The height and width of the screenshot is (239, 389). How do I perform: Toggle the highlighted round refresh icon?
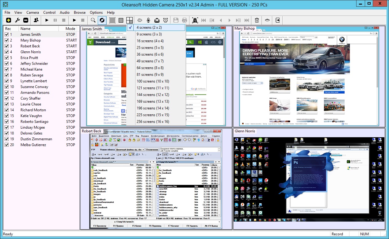pyautogui.click(x=102, y=20)
